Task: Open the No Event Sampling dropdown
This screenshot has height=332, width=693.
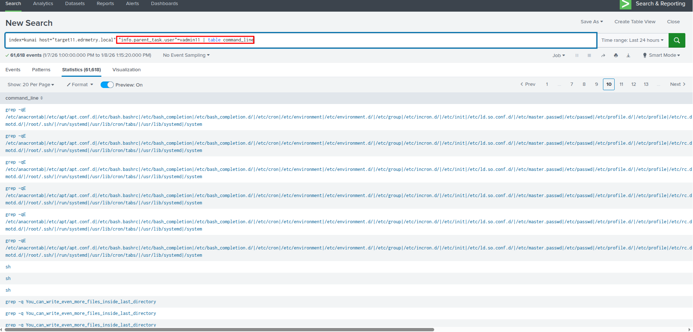Action: click(x=186, y=55)
